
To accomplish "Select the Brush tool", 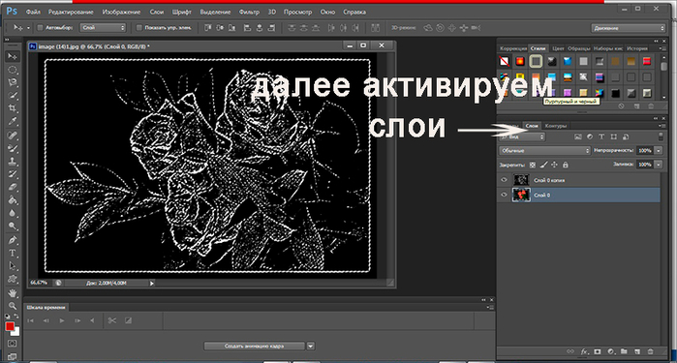I will 12,148.
